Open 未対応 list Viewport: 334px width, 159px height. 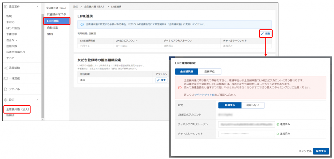pos(10,22)
